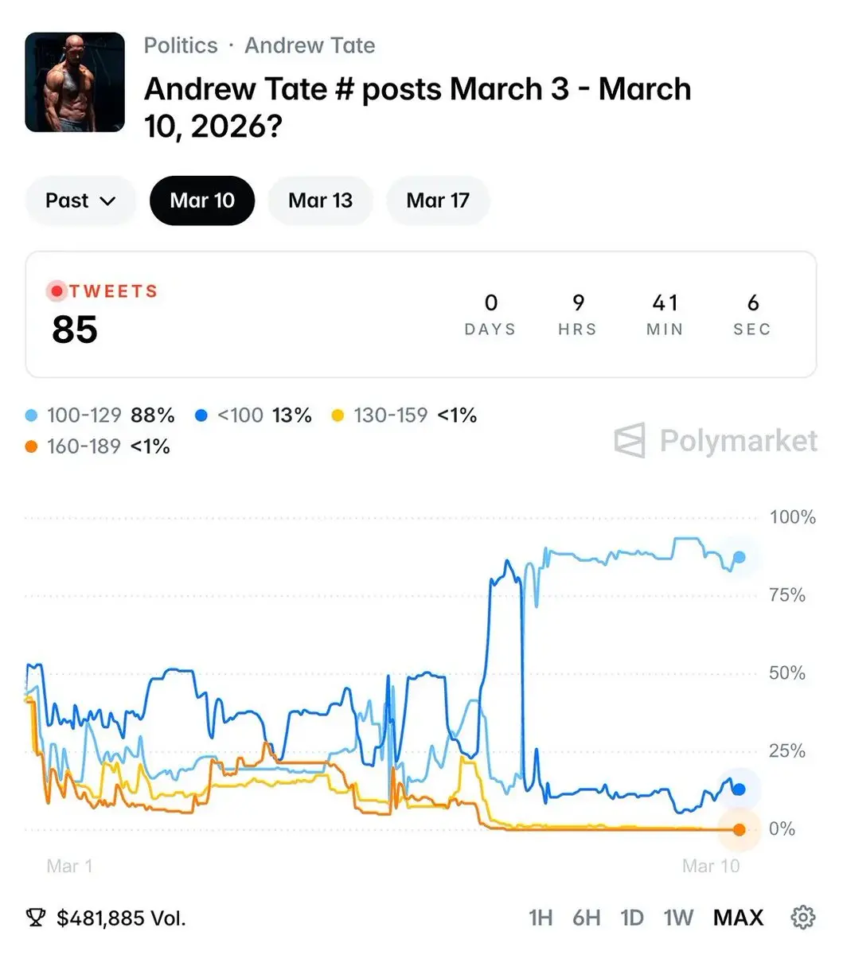Viewport: 843px width, 955px height.
Task: Click the red live tweets indicator dot
Action: [x=57, y=291]
